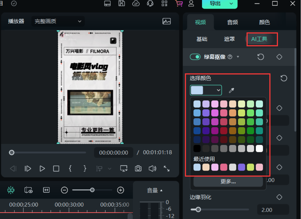Open the apps grid icon
The width and height of the screenshot is (301, 219).
point(164,3)
